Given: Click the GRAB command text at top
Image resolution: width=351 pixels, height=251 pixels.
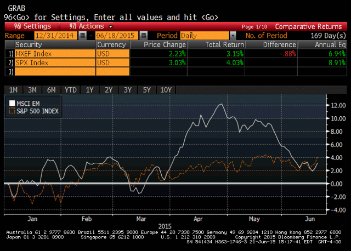Looking at the screenshot, I should click(x=16, y=8).
